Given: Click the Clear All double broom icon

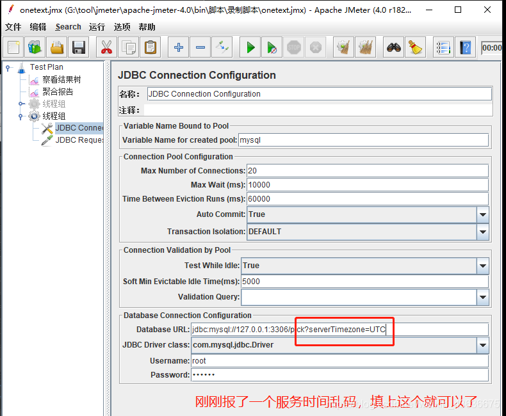Looking at the screenshot, I should coord(365,48).
